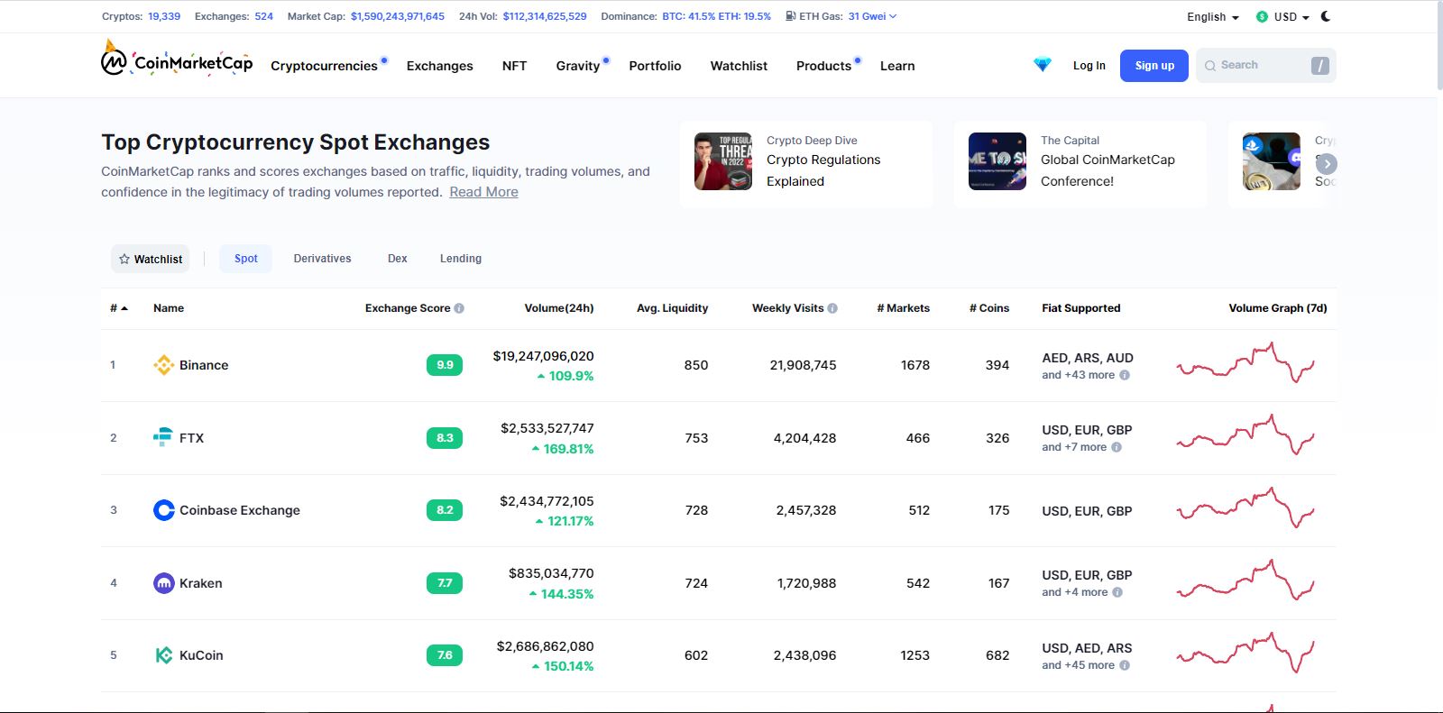Screen dimensions: 1443x713
Task: Click Binance 9.9 exchange score badge
Action: point(445,365)
